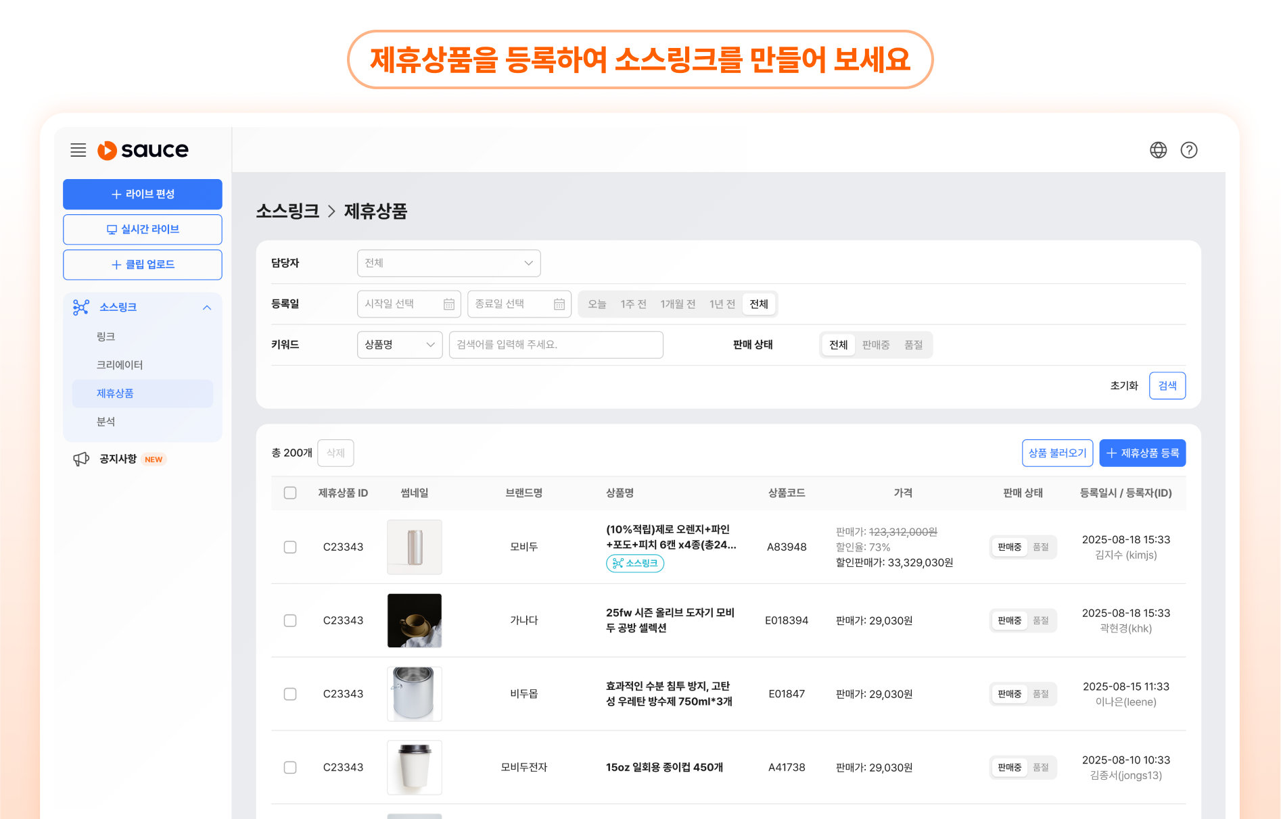The height and width of the screenshot is (819, 1281).
Task: Go to 크리에이터 in the sidebar
Action: [x=120, y=365]
